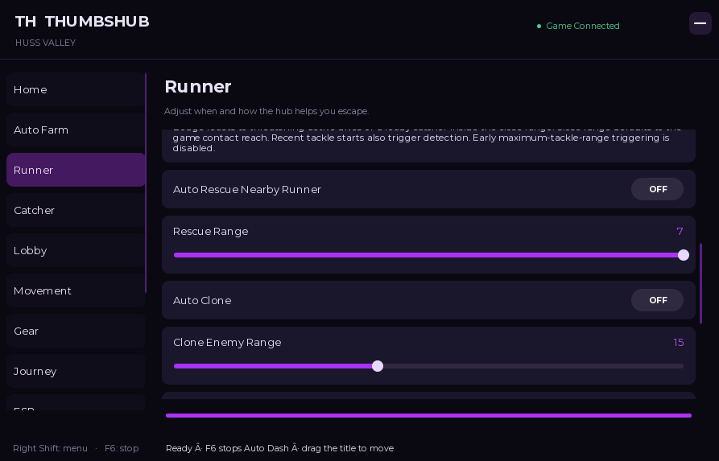The height and width of the screenshot is (461, 719).
Task: Minimize the hub with the dash button
Action: tap(700, 23)
